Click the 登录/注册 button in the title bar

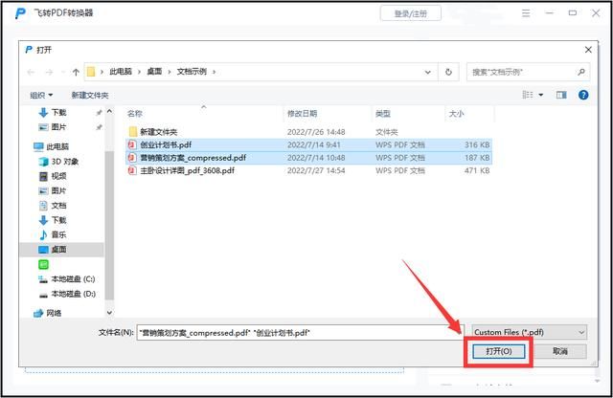tap(411, 13)
